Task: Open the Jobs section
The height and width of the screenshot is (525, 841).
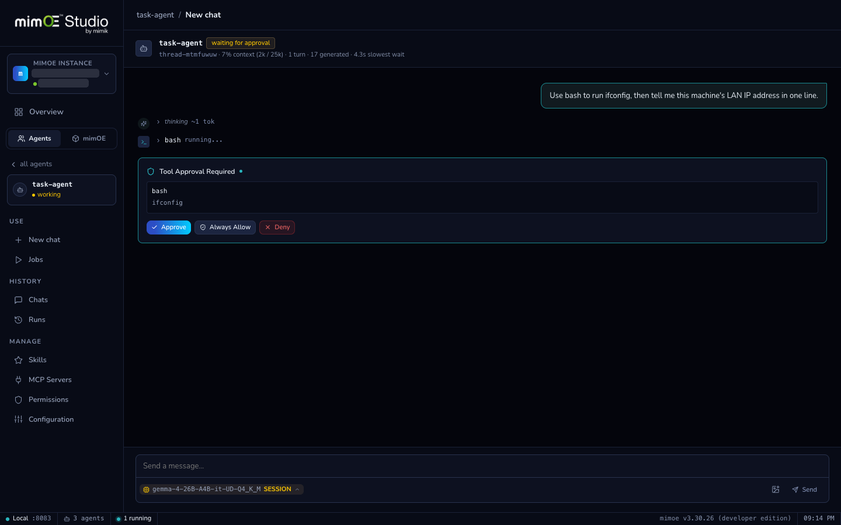Action: 61,260
